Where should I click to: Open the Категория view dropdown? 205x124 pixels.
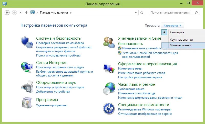[x=172, y=26]
